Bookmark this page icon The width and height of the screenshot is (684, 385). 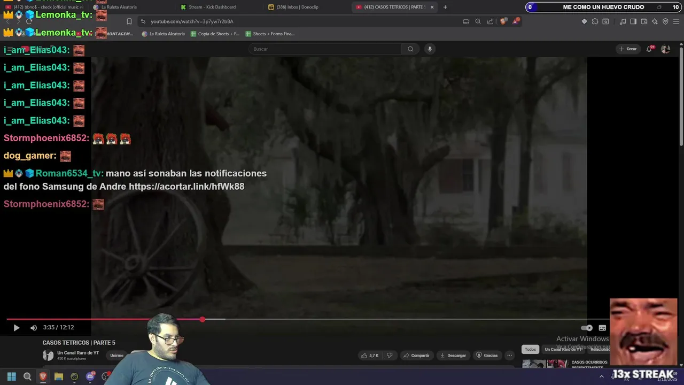click(x=129, y=21)
